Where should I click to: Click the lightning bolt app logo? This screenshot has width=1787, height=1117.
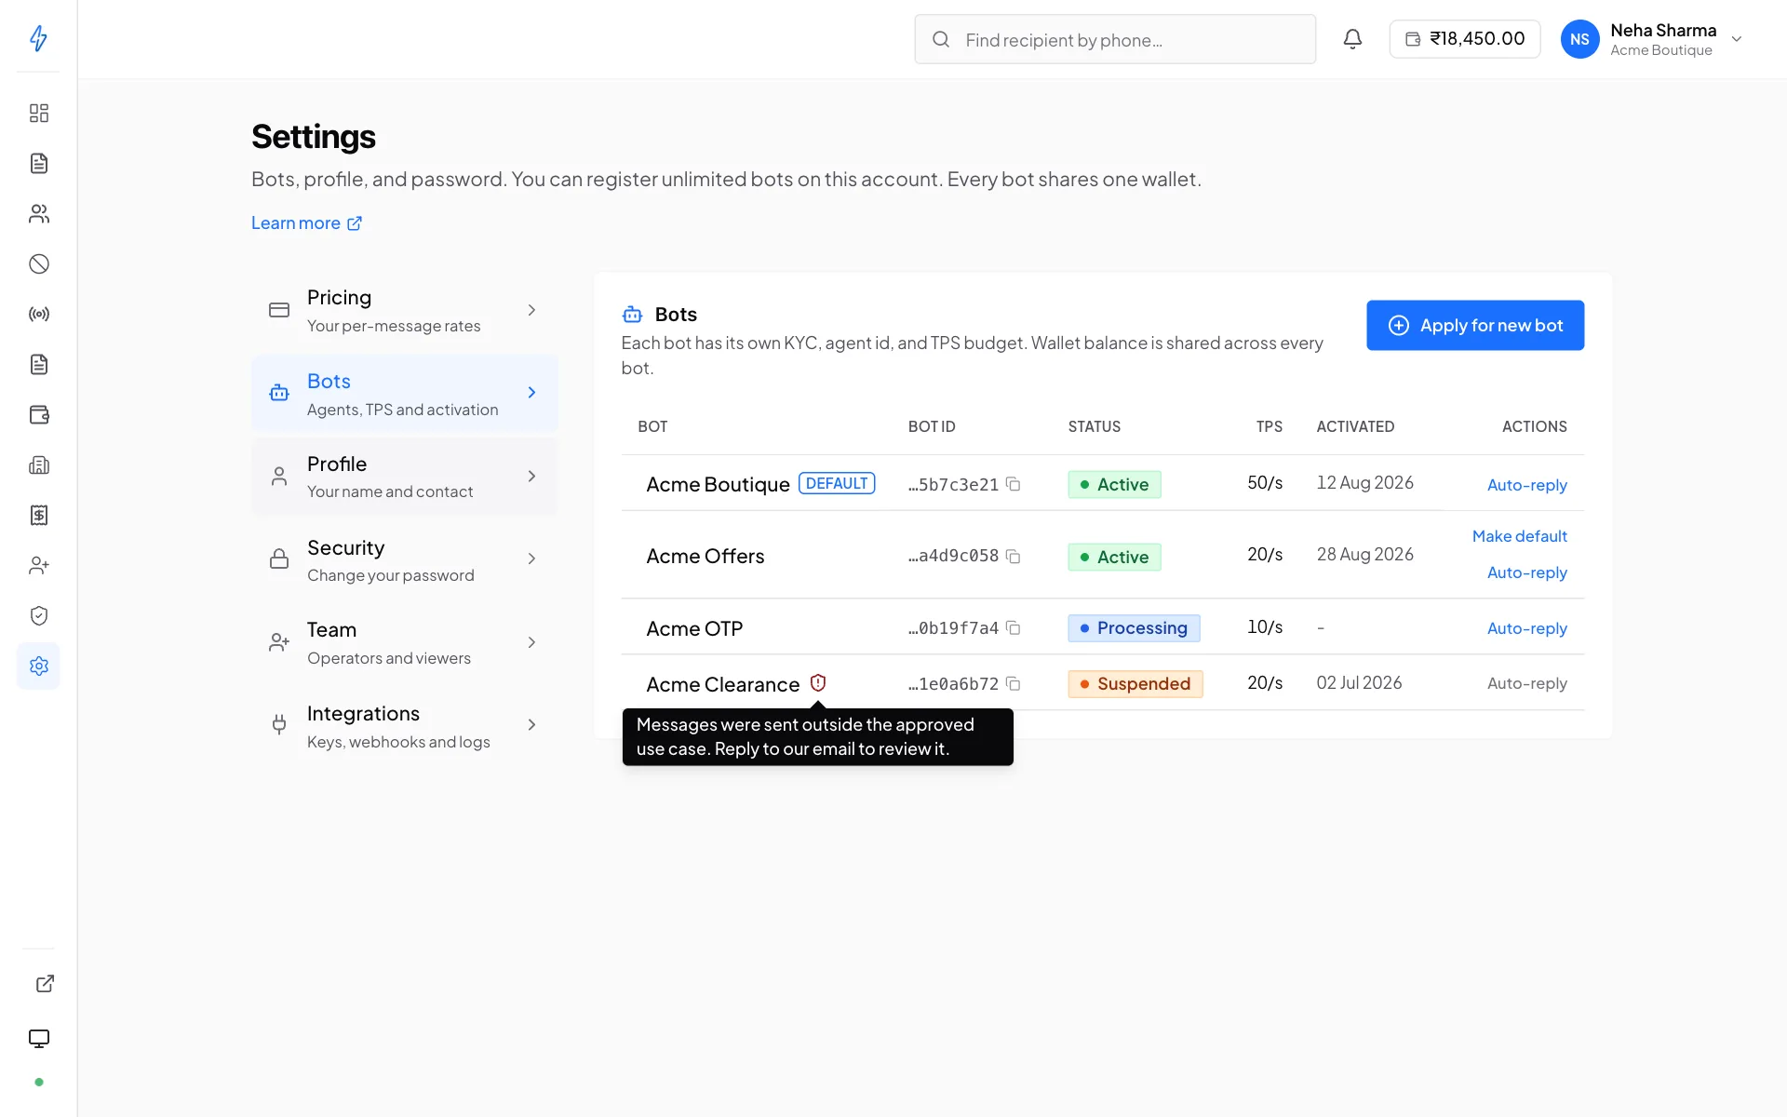coord(38,38)
